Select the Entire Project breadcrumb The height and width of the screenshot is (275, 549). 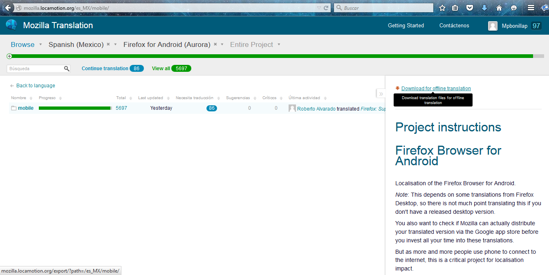pos(251,44)
